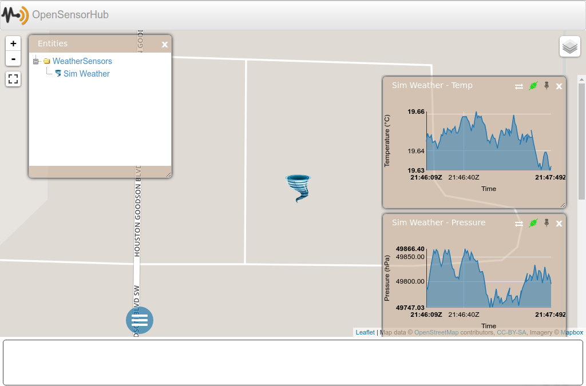
Task: Enter fullscreen map view
Action: (13, 79)
